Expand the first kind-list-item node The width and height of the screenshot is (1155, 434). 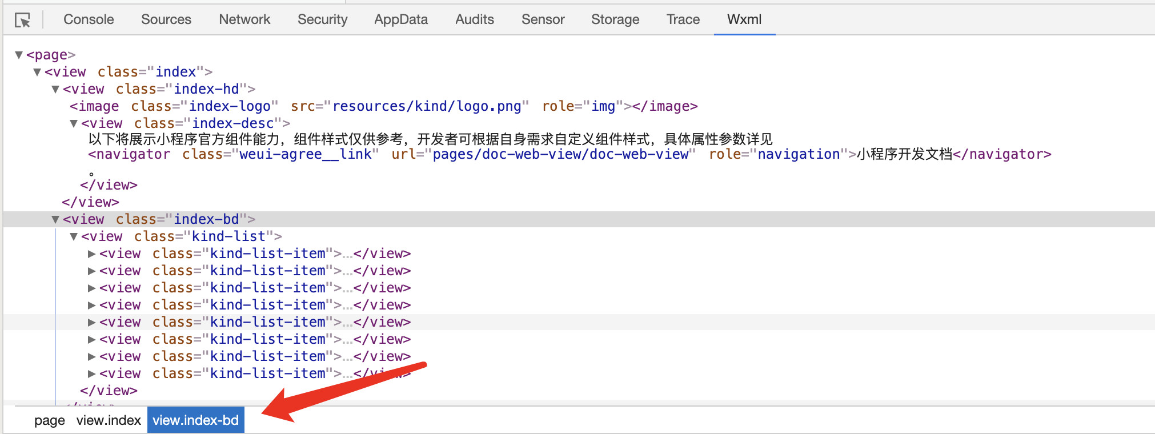click(91, 254)
